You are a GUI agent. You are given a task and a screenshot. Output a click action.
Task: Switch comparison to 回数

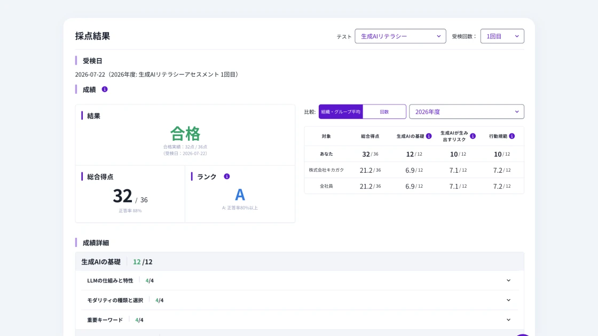click(384, 111)
